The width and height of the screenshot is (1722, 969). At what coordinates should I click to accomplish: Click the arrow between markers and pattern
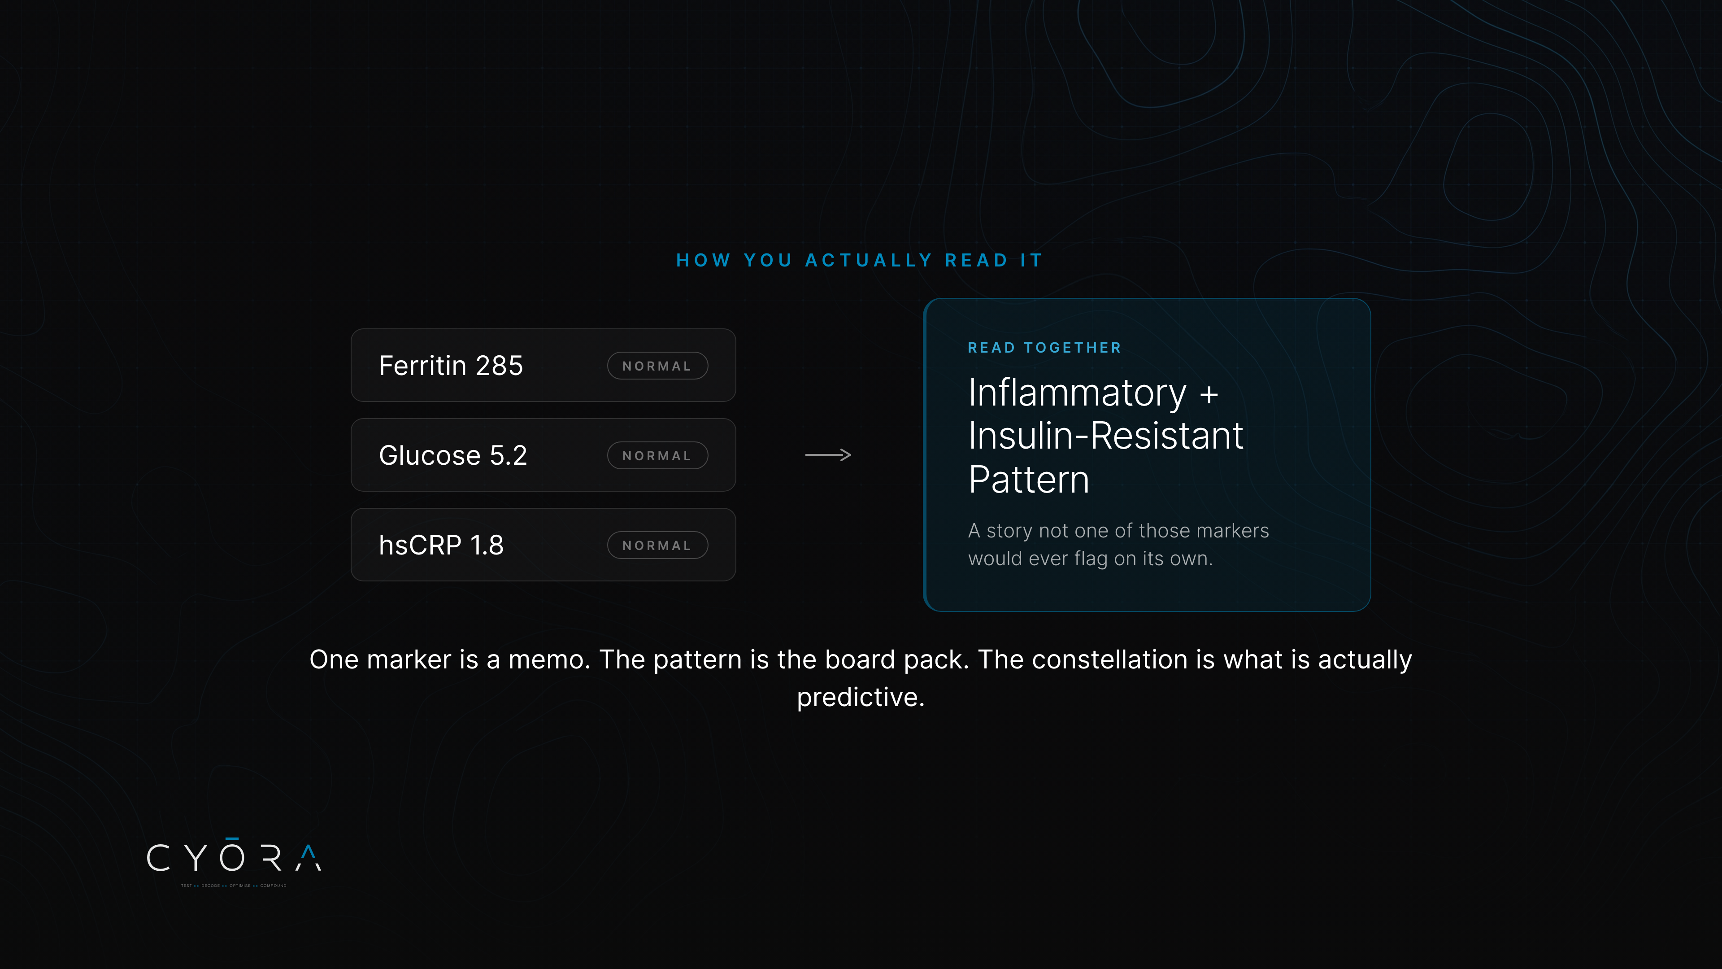(827, 455)
